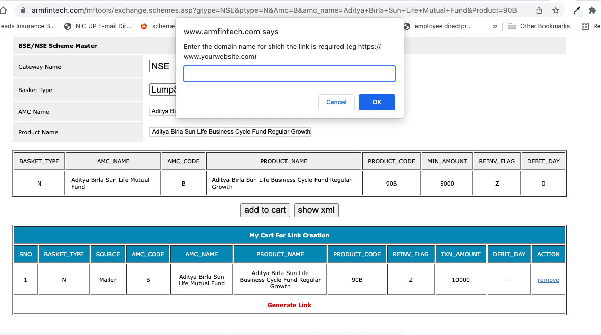Open NIC UP E-mail Dir bookmark
601x335 pixels.
pos(98,26)
